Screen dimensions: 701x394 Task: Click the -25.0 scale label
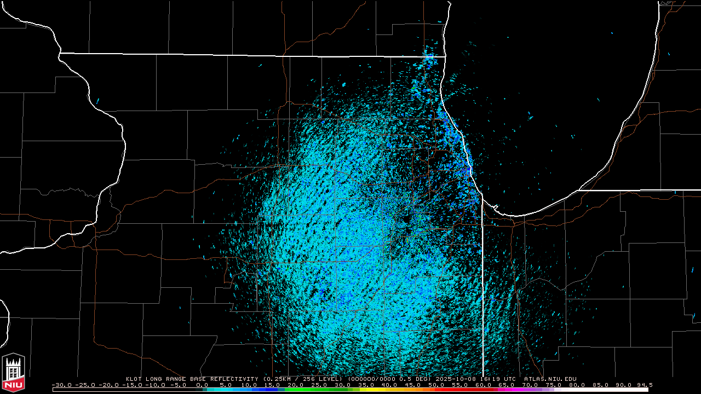(85, 385)
